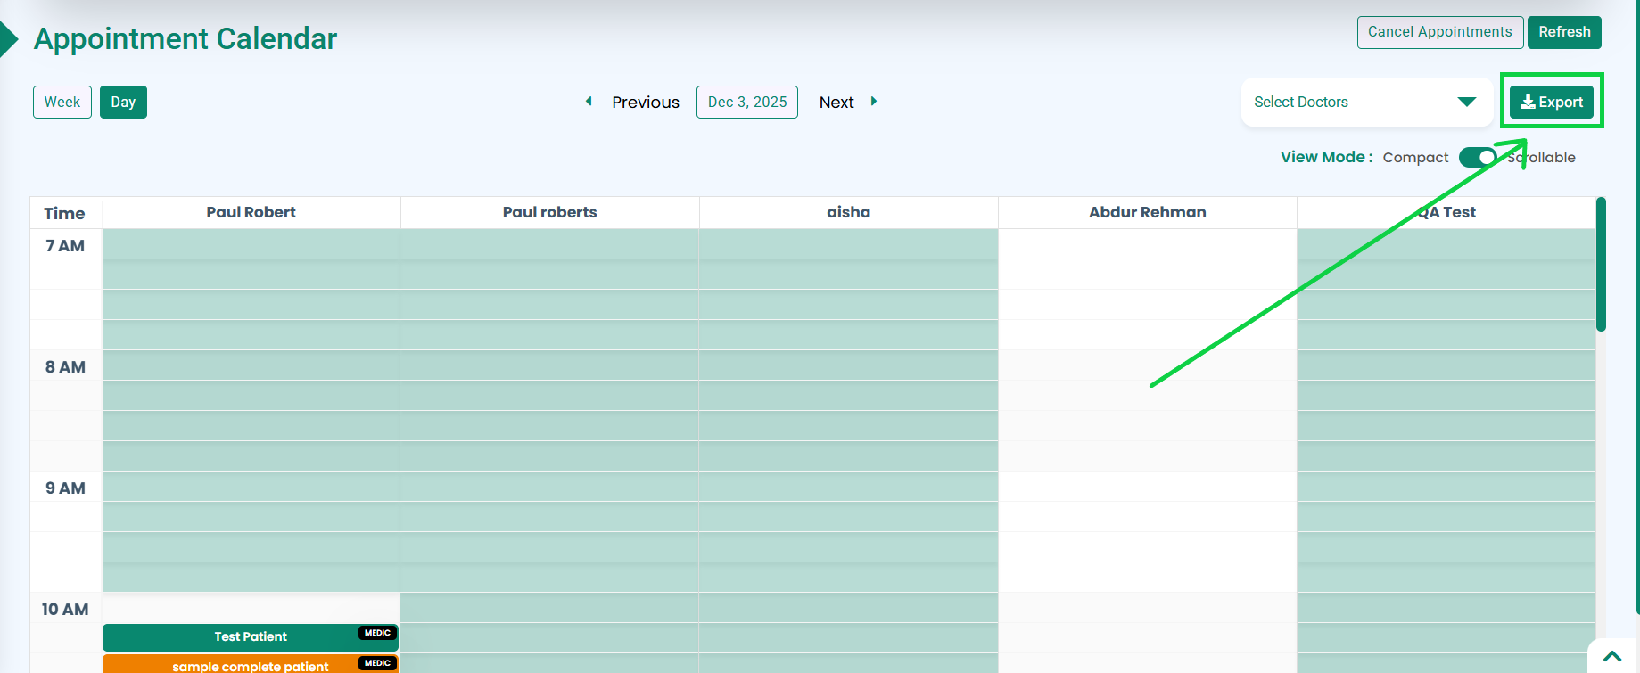Click the Refresh button

(1564, 32)
